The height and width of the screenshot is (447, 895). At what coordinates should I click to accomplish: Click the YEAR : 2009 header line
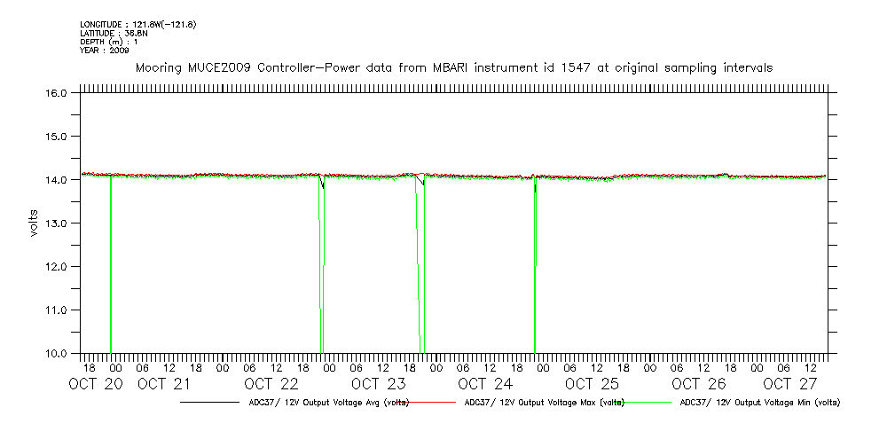[x=105, y=51]
